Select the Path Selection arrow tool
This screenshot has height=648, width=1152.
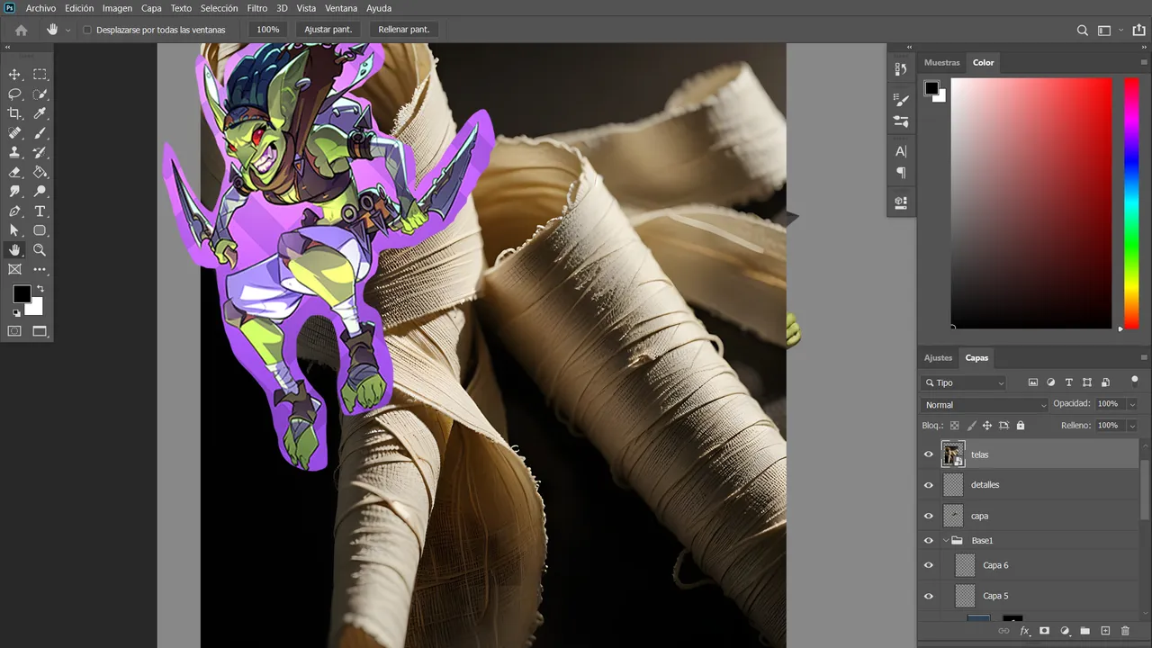pos(14,230)
